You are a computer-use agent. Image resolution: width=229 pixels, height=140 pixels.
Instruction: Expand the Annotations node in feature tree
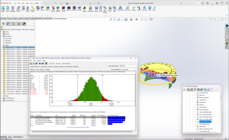tap(2, 36)
